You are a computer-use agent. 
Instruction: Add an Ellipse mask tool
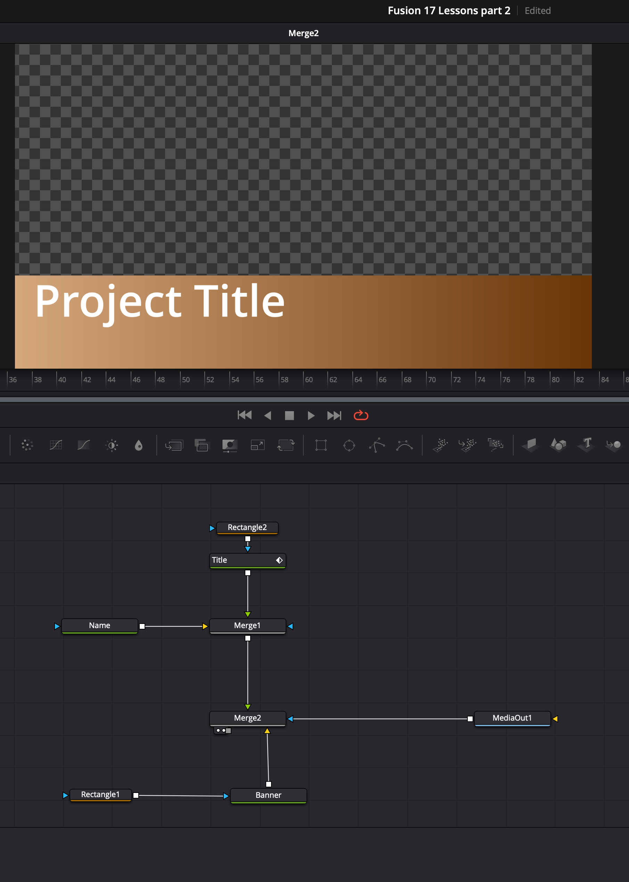349,445
